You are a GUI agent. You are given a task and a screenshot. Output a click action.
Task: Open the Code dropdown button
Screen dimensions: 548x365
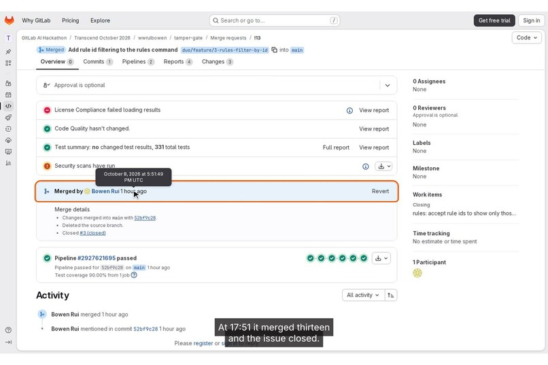pyautogui.click(x=527, y=37)
